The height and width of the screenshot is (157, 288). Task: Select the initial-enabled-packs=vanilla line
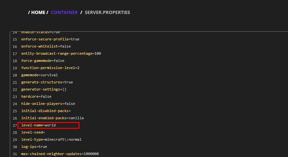pos(52,118)
